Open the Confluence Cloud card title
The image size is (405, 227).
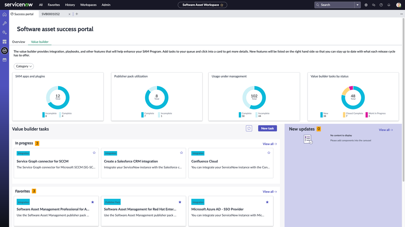(205, 162)
